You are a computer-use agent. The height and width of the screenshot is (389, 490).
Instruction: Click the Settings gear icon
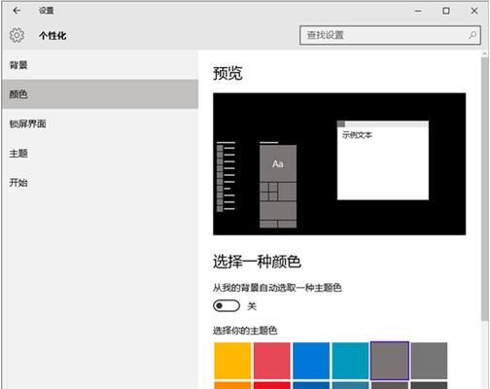click(17, 35)
